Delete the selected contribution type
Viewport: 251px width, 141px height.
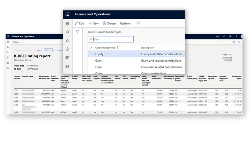coord(109,23)
